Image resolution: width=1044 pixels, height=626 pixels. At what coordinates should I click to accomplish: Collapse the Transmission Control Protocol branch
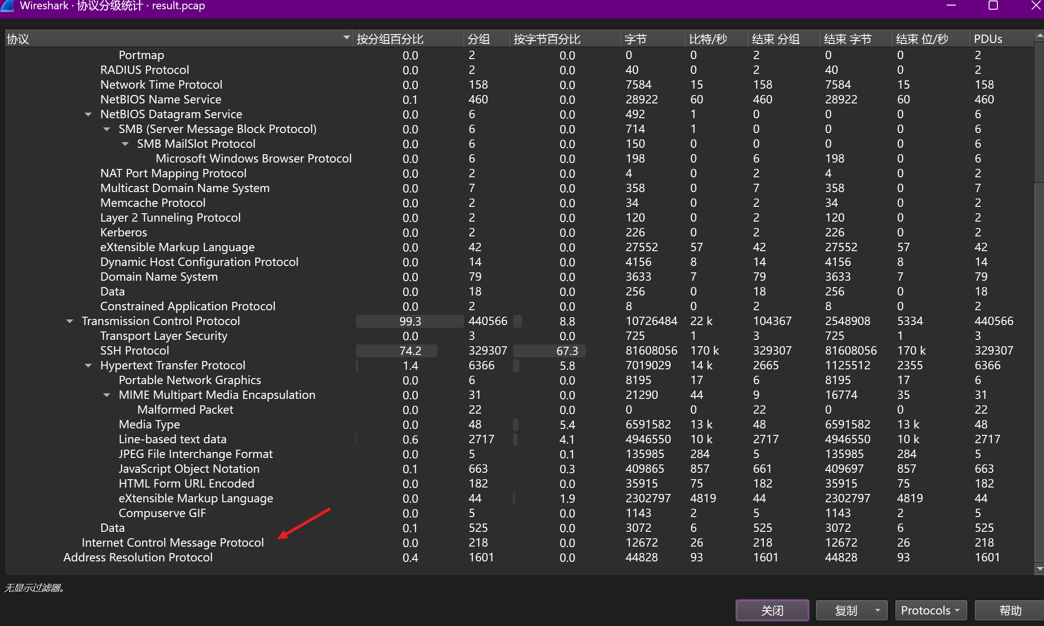click(69, 321)
